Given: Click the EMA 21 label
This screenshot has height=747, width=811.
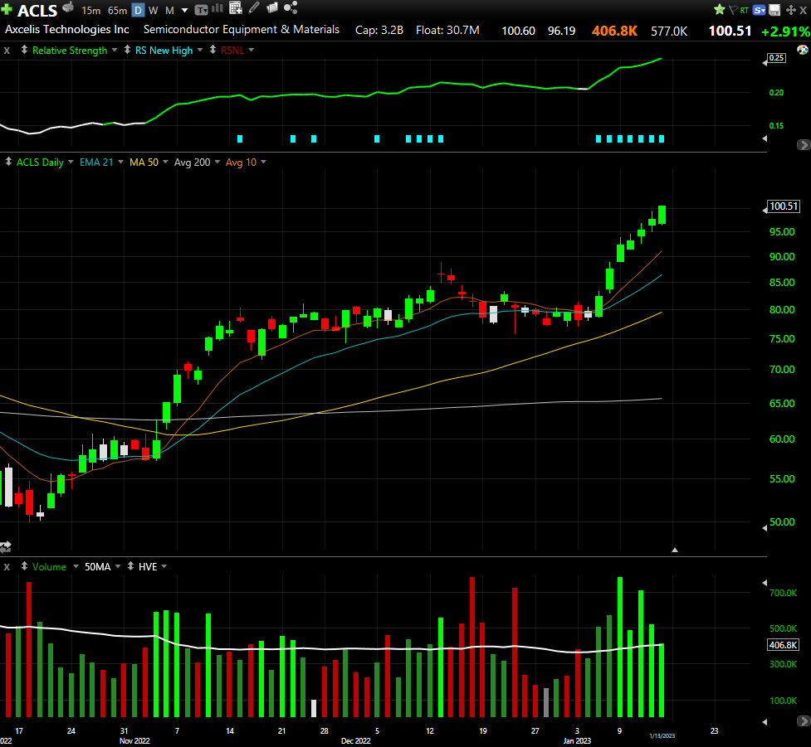Looking at the screenshot, I should point(96,162).
